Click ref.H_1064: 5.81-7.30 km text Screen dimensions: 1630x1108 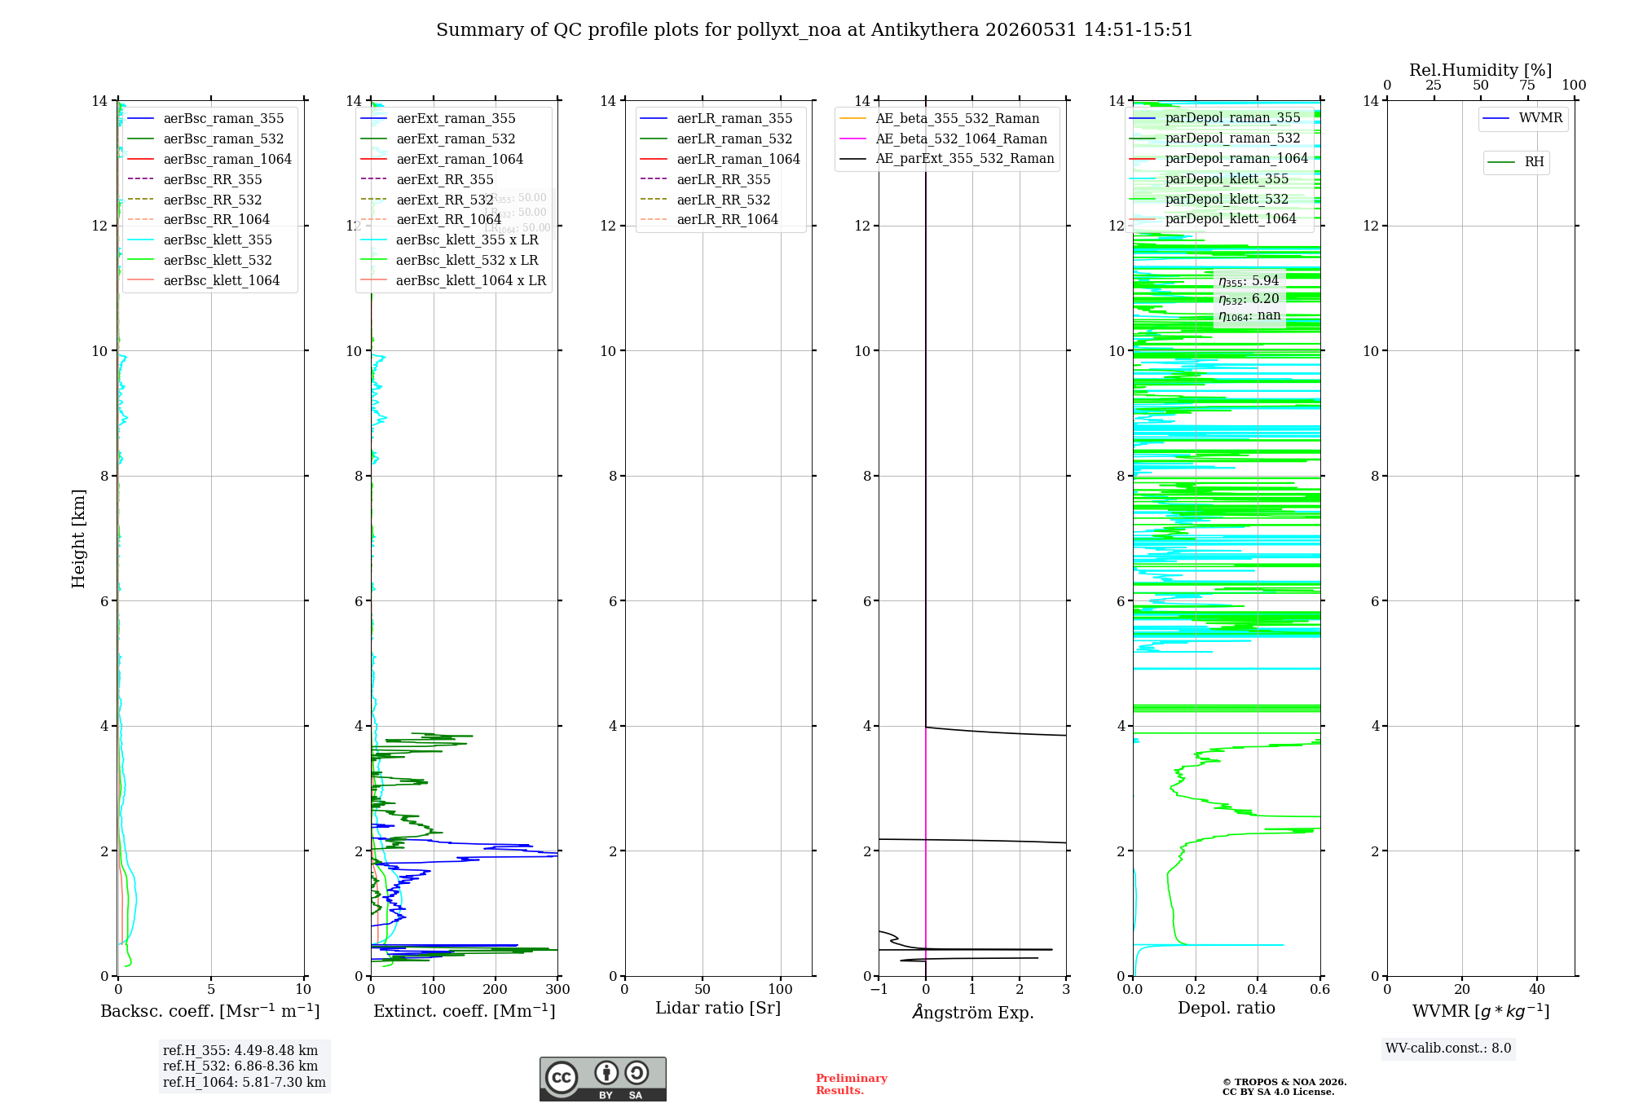244,1083
